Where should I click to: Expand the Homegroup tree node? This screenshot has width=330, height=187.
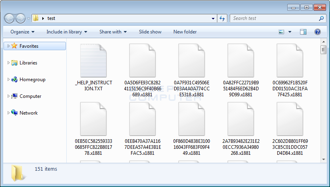coord(8,80)
